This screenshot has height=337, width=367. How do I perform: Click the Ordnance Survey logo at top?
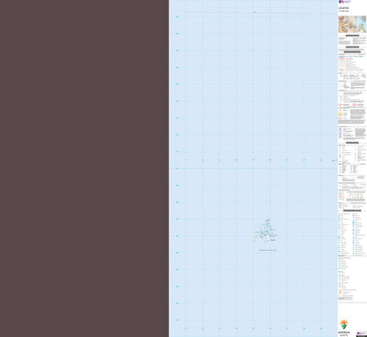click(x=344, y=2)
